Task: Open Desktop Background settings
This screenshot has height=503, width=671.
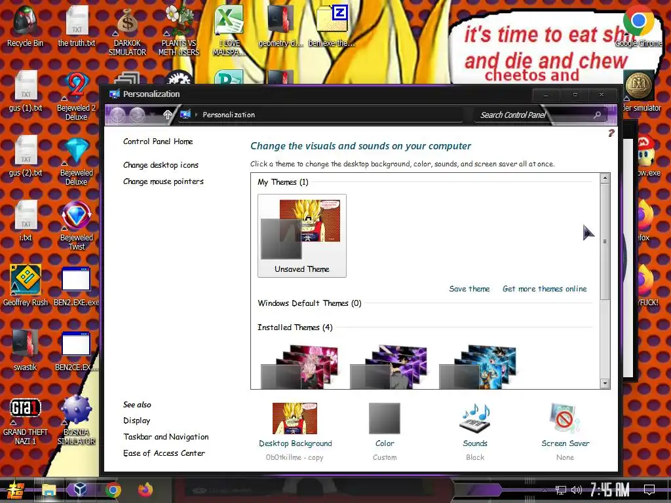Action: [x=296, y=432]
